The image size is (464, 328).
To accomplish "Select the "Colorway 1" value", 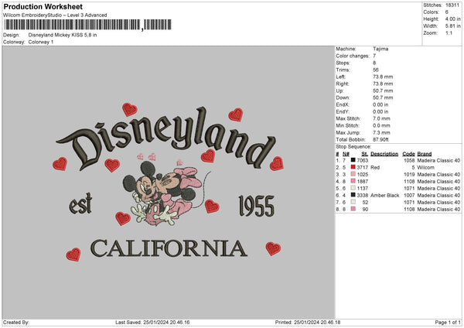I will 41,42.
